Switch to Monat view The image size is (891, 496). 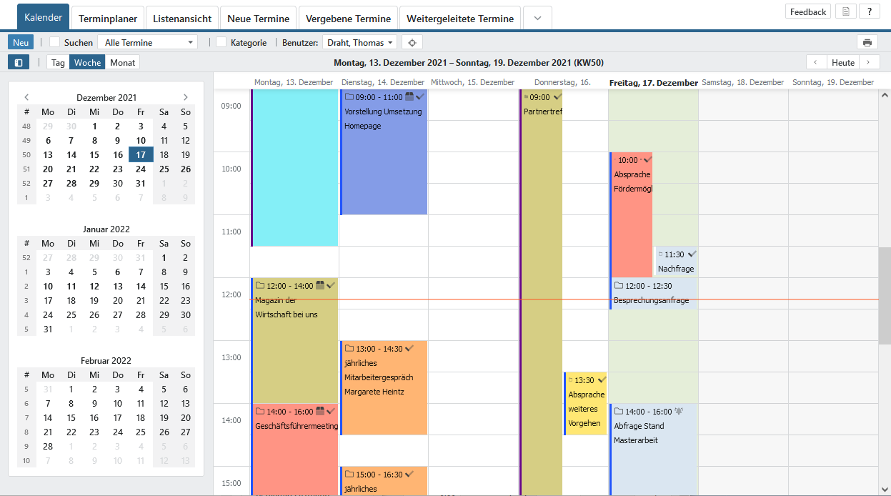(x=122, y=62)
